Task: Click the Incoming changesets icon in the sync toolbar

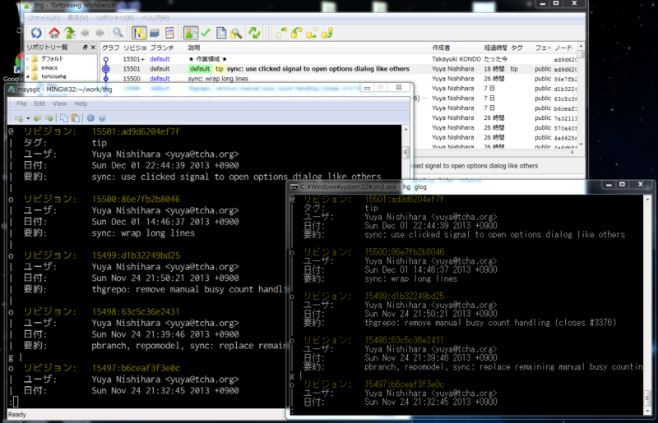Action: pyautogui.click(x=281, y=33)
